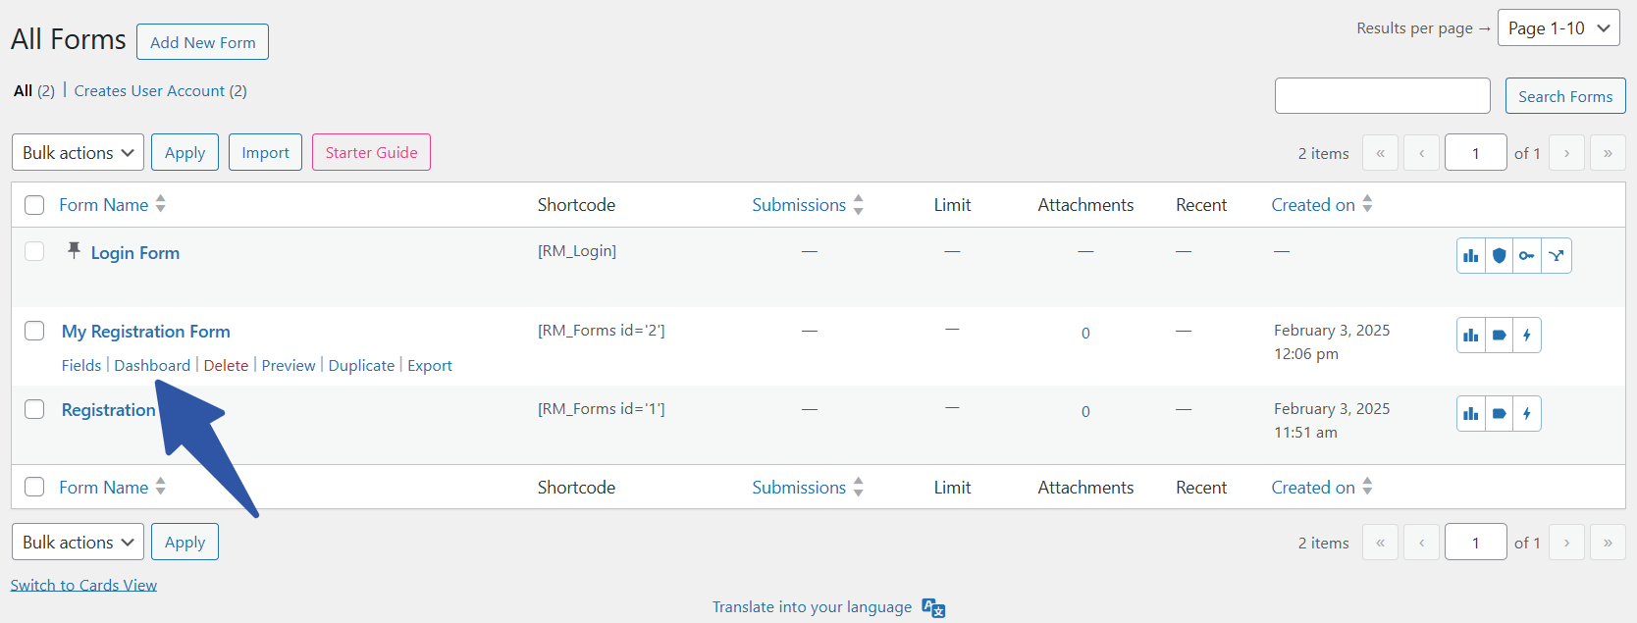Click the key icon in Login Form row
Viewport: 1637px width, 623px height.
(1527, 256)
